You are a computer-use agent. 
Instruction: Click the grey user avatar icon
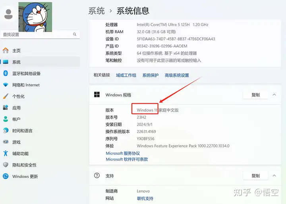pyautogui.click(x=8, y=14)
